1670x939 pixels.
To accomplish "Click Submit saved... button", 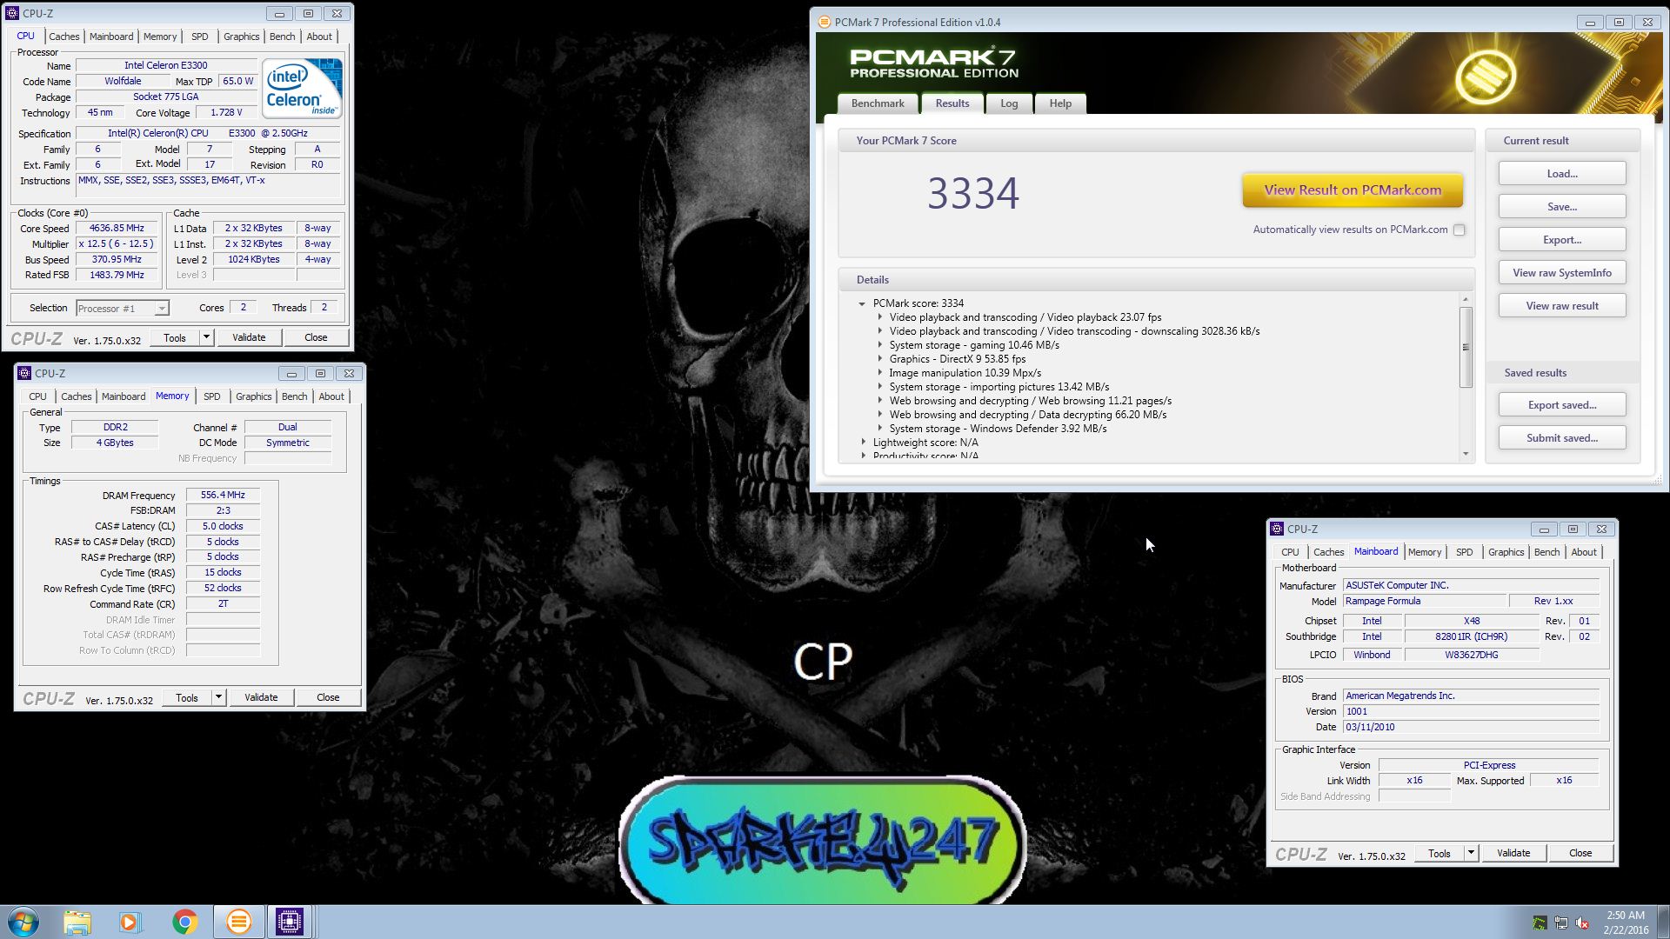I will [x=1562, y=438].
